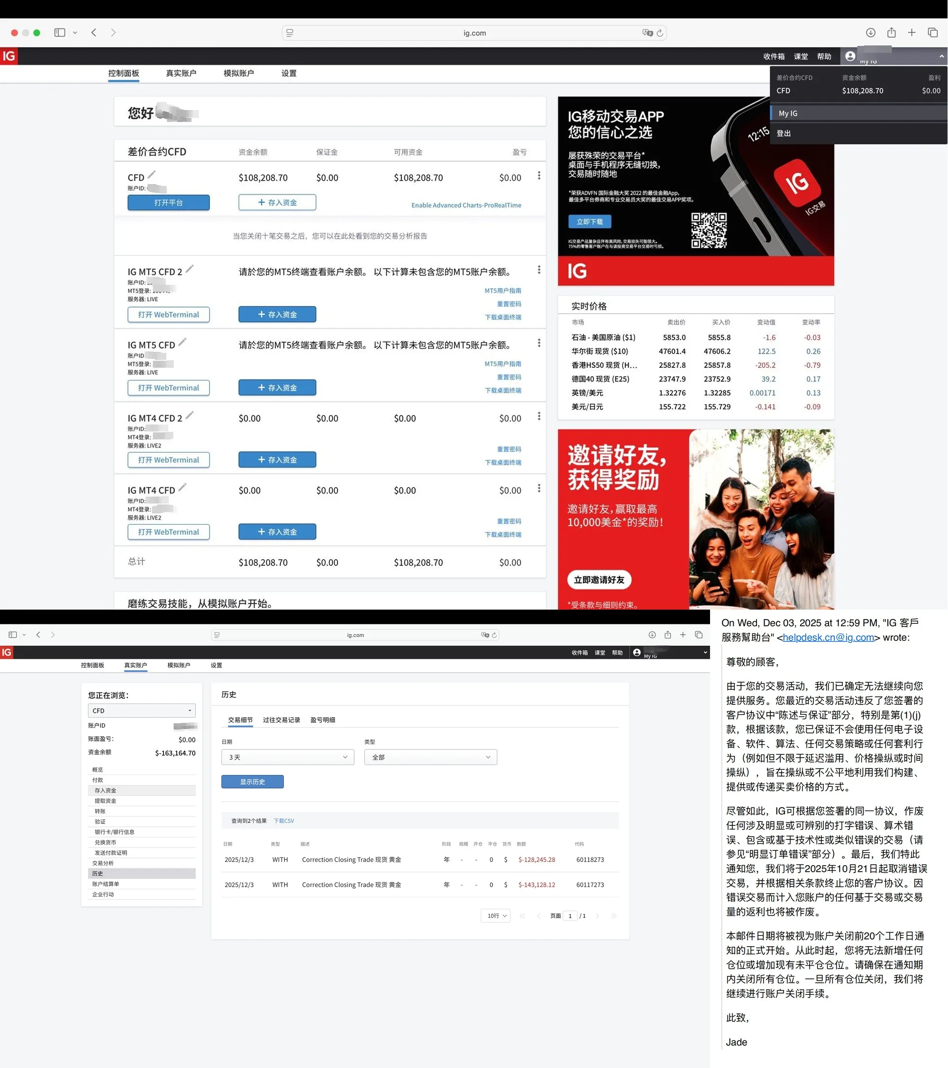The width and height of the screenshot is (948, 1068).
Task: Open the share menu in the dashboard window
Action: pyautogui.click(x=892, y=32)
